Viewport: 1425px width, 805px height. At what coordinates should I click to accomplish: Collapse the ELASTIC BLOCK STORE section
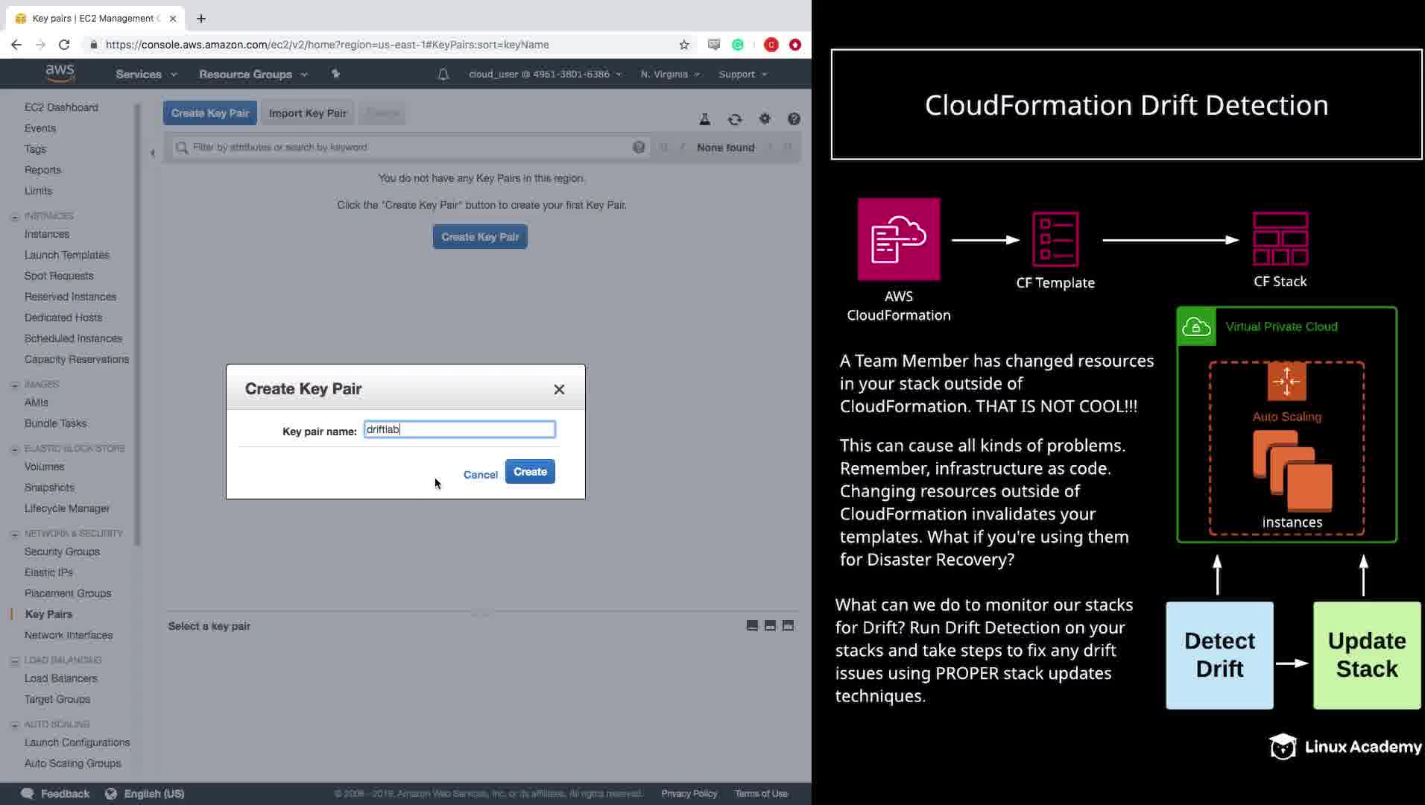click(15, 449)
